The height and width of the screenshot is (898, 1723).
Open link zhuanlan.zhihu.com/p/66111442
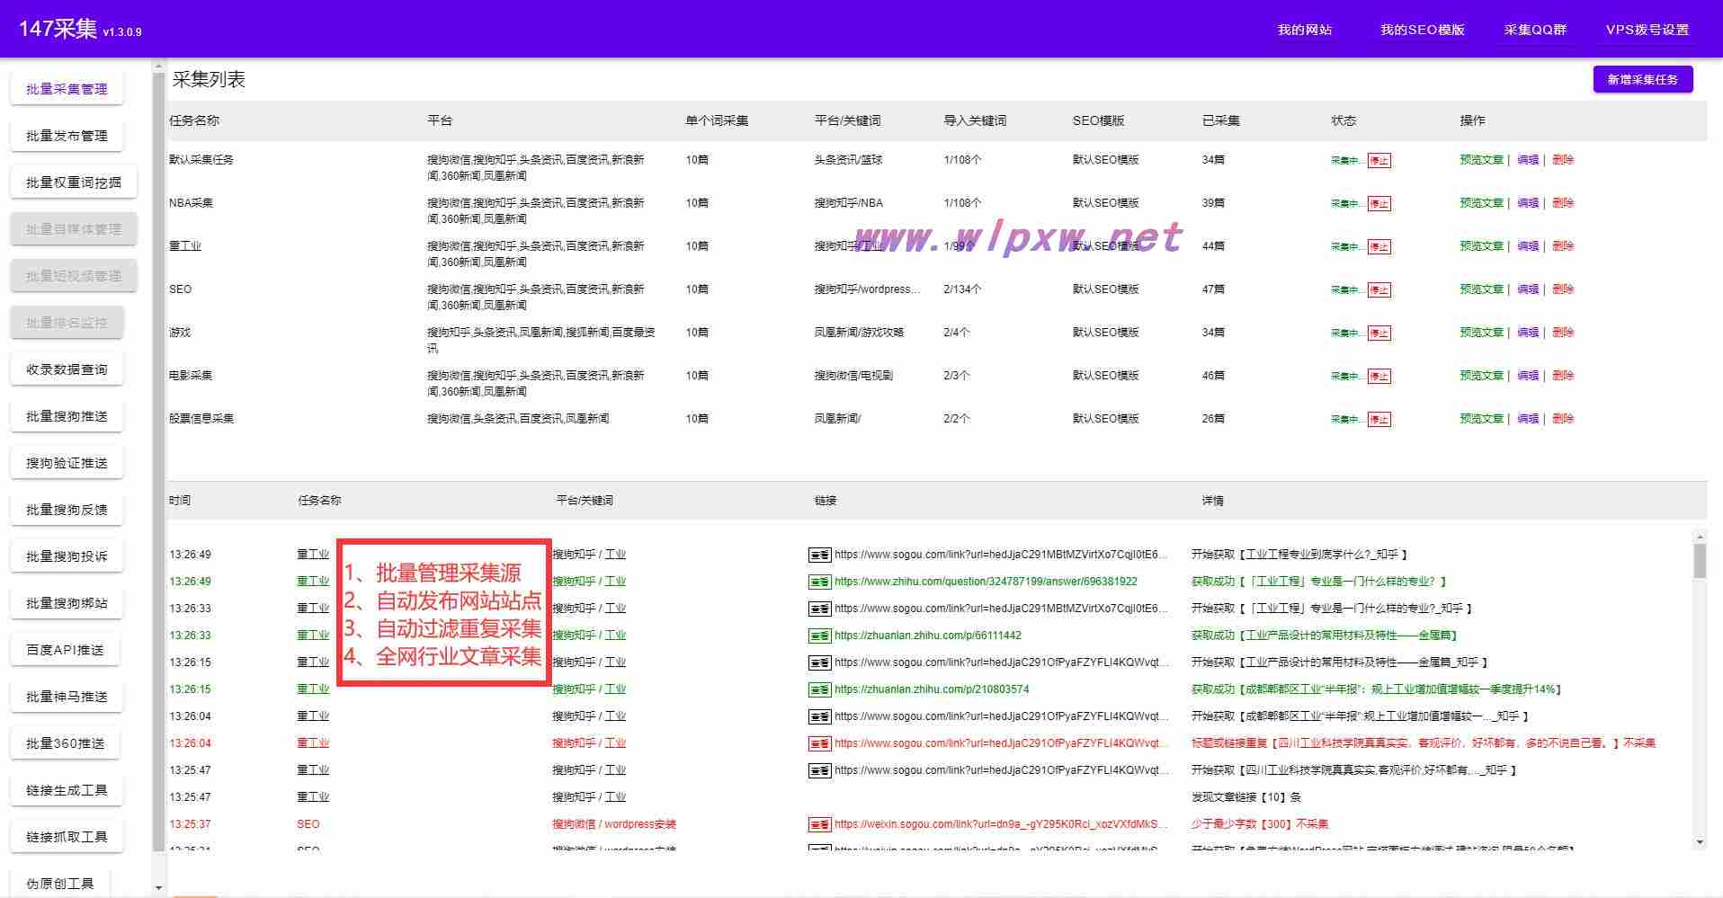928,636
